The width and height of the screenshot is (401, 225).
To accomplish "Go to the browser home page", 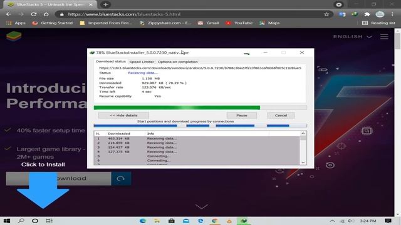I will tap(46, 14).
